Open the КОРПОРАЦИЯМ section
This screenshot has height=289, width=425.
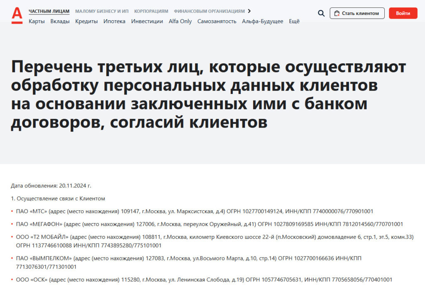click(x=151, y=11)
